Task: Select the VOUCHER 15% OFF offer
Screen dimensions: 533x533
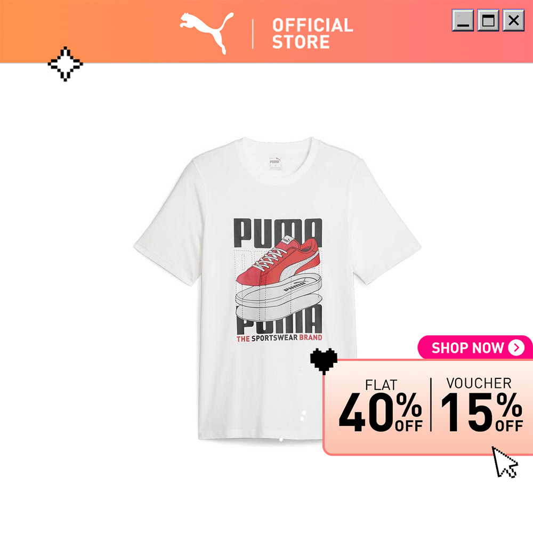Action: (481, 405)
